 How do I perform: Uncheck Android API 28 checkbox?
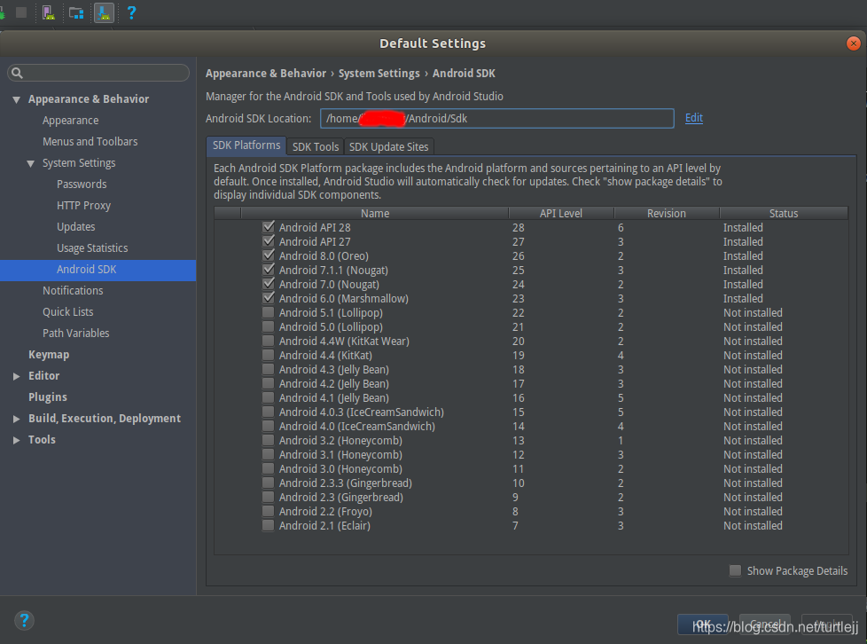(269, 227)
